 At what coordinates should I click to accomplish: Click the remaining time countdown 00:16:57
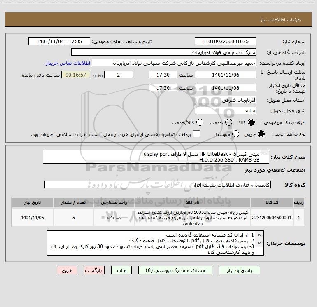tap(76, 75)
